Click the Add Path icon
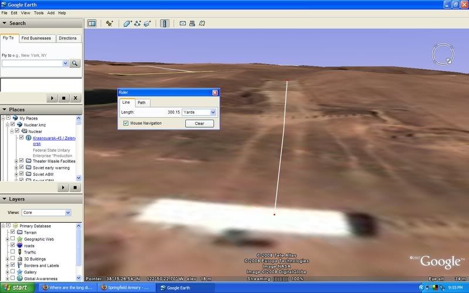469x293 pixels. coord(138,23)
